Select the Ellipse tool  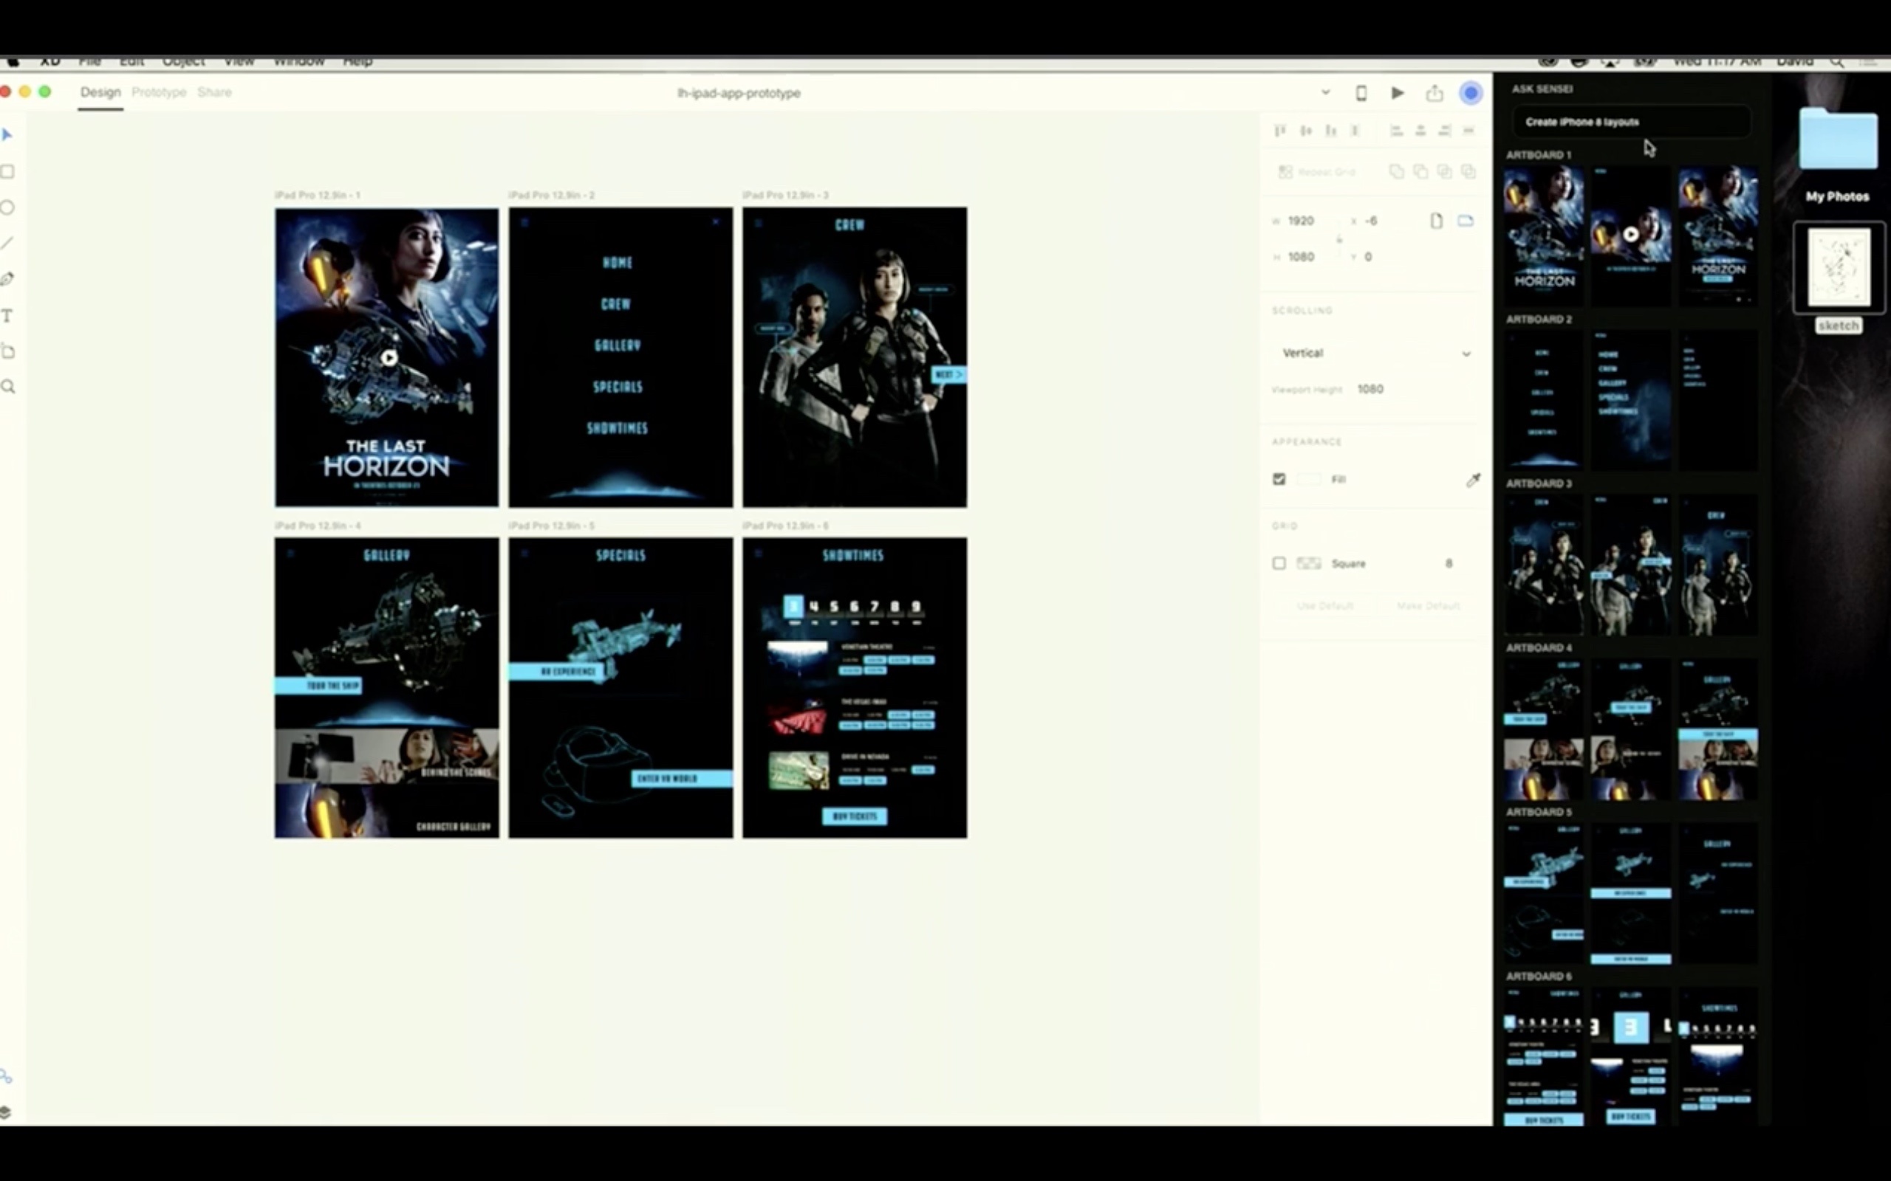(7, 207)
